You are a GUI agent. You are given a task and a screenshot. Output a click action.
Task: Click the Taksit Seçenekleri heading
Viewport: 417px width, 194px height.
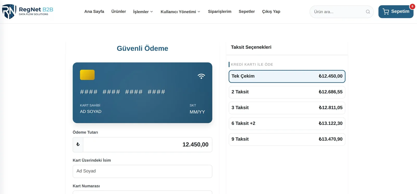tap(251, 47)
